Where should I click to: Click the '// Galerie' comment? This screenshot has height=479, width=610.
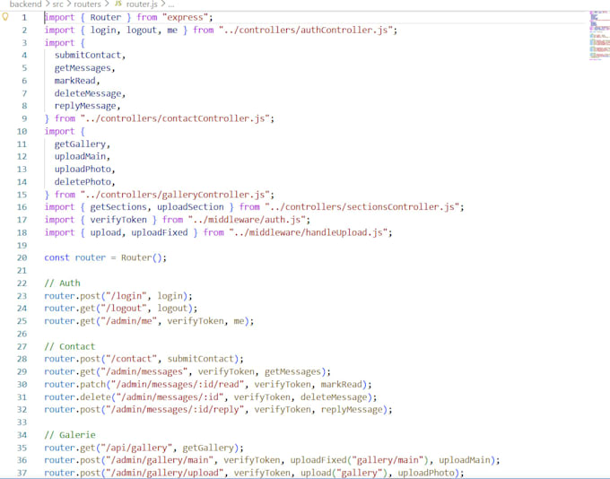pyautogui.click(x=70, y=435)
